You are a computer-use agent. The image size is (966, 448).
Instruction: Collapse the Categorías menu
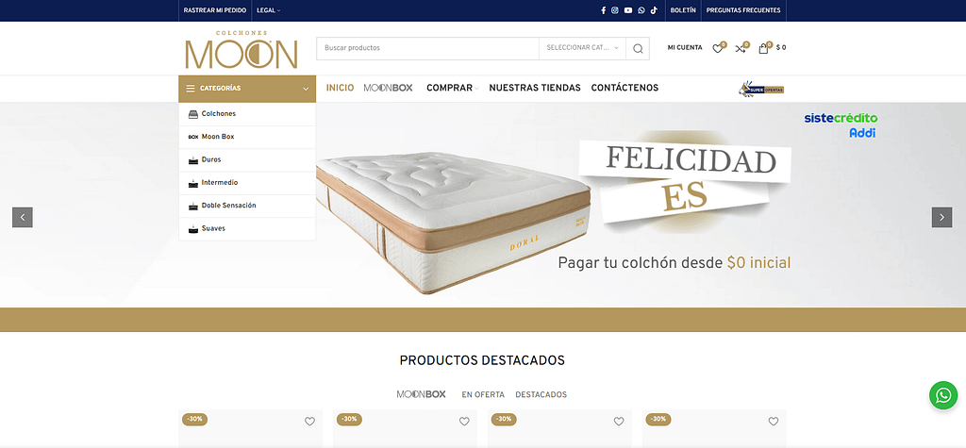click(247, 89)
